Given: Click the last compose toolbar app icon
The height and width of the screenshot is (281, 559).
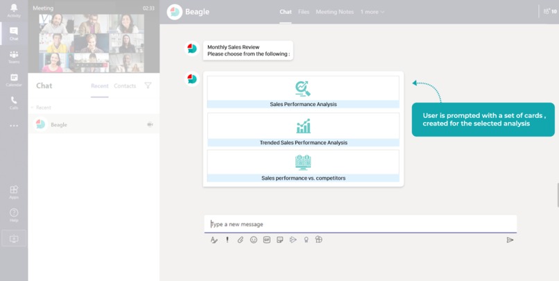Looking at the screenshot, I should tap(319, 239).
